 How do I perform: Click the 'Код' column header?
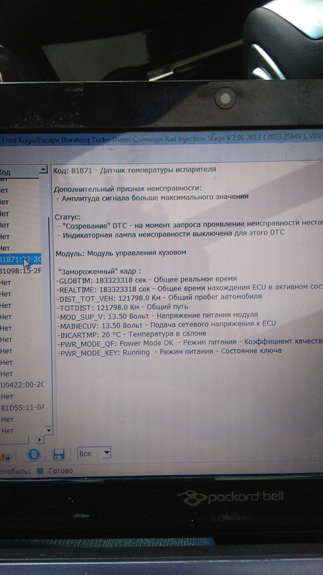tap(19, 172)
